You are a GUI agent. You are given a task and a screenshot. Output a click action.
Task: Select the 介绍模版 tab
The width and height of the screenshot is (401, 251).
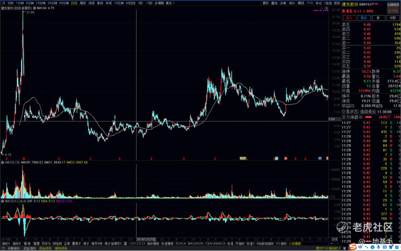[x=295, y=244]
